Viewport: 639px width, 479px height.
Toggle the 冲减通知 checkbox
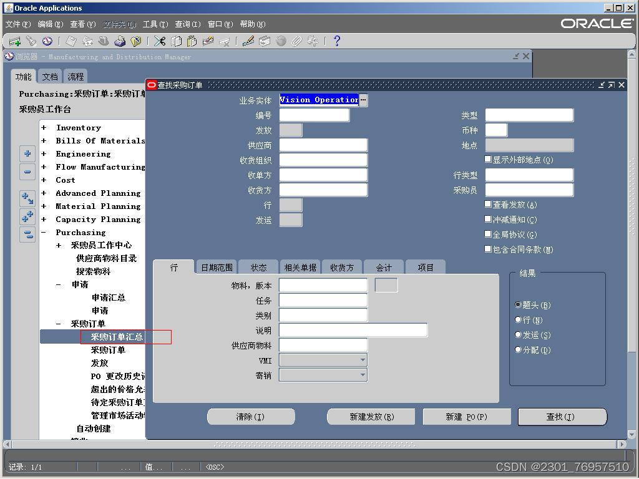[488, 219]
